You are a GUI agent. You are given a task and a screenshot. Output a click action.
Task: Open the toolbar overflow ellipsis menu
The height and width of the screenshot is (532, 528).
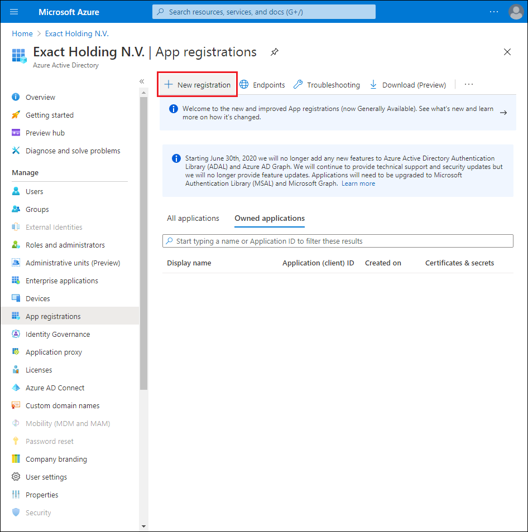click(x=468, y=84)
